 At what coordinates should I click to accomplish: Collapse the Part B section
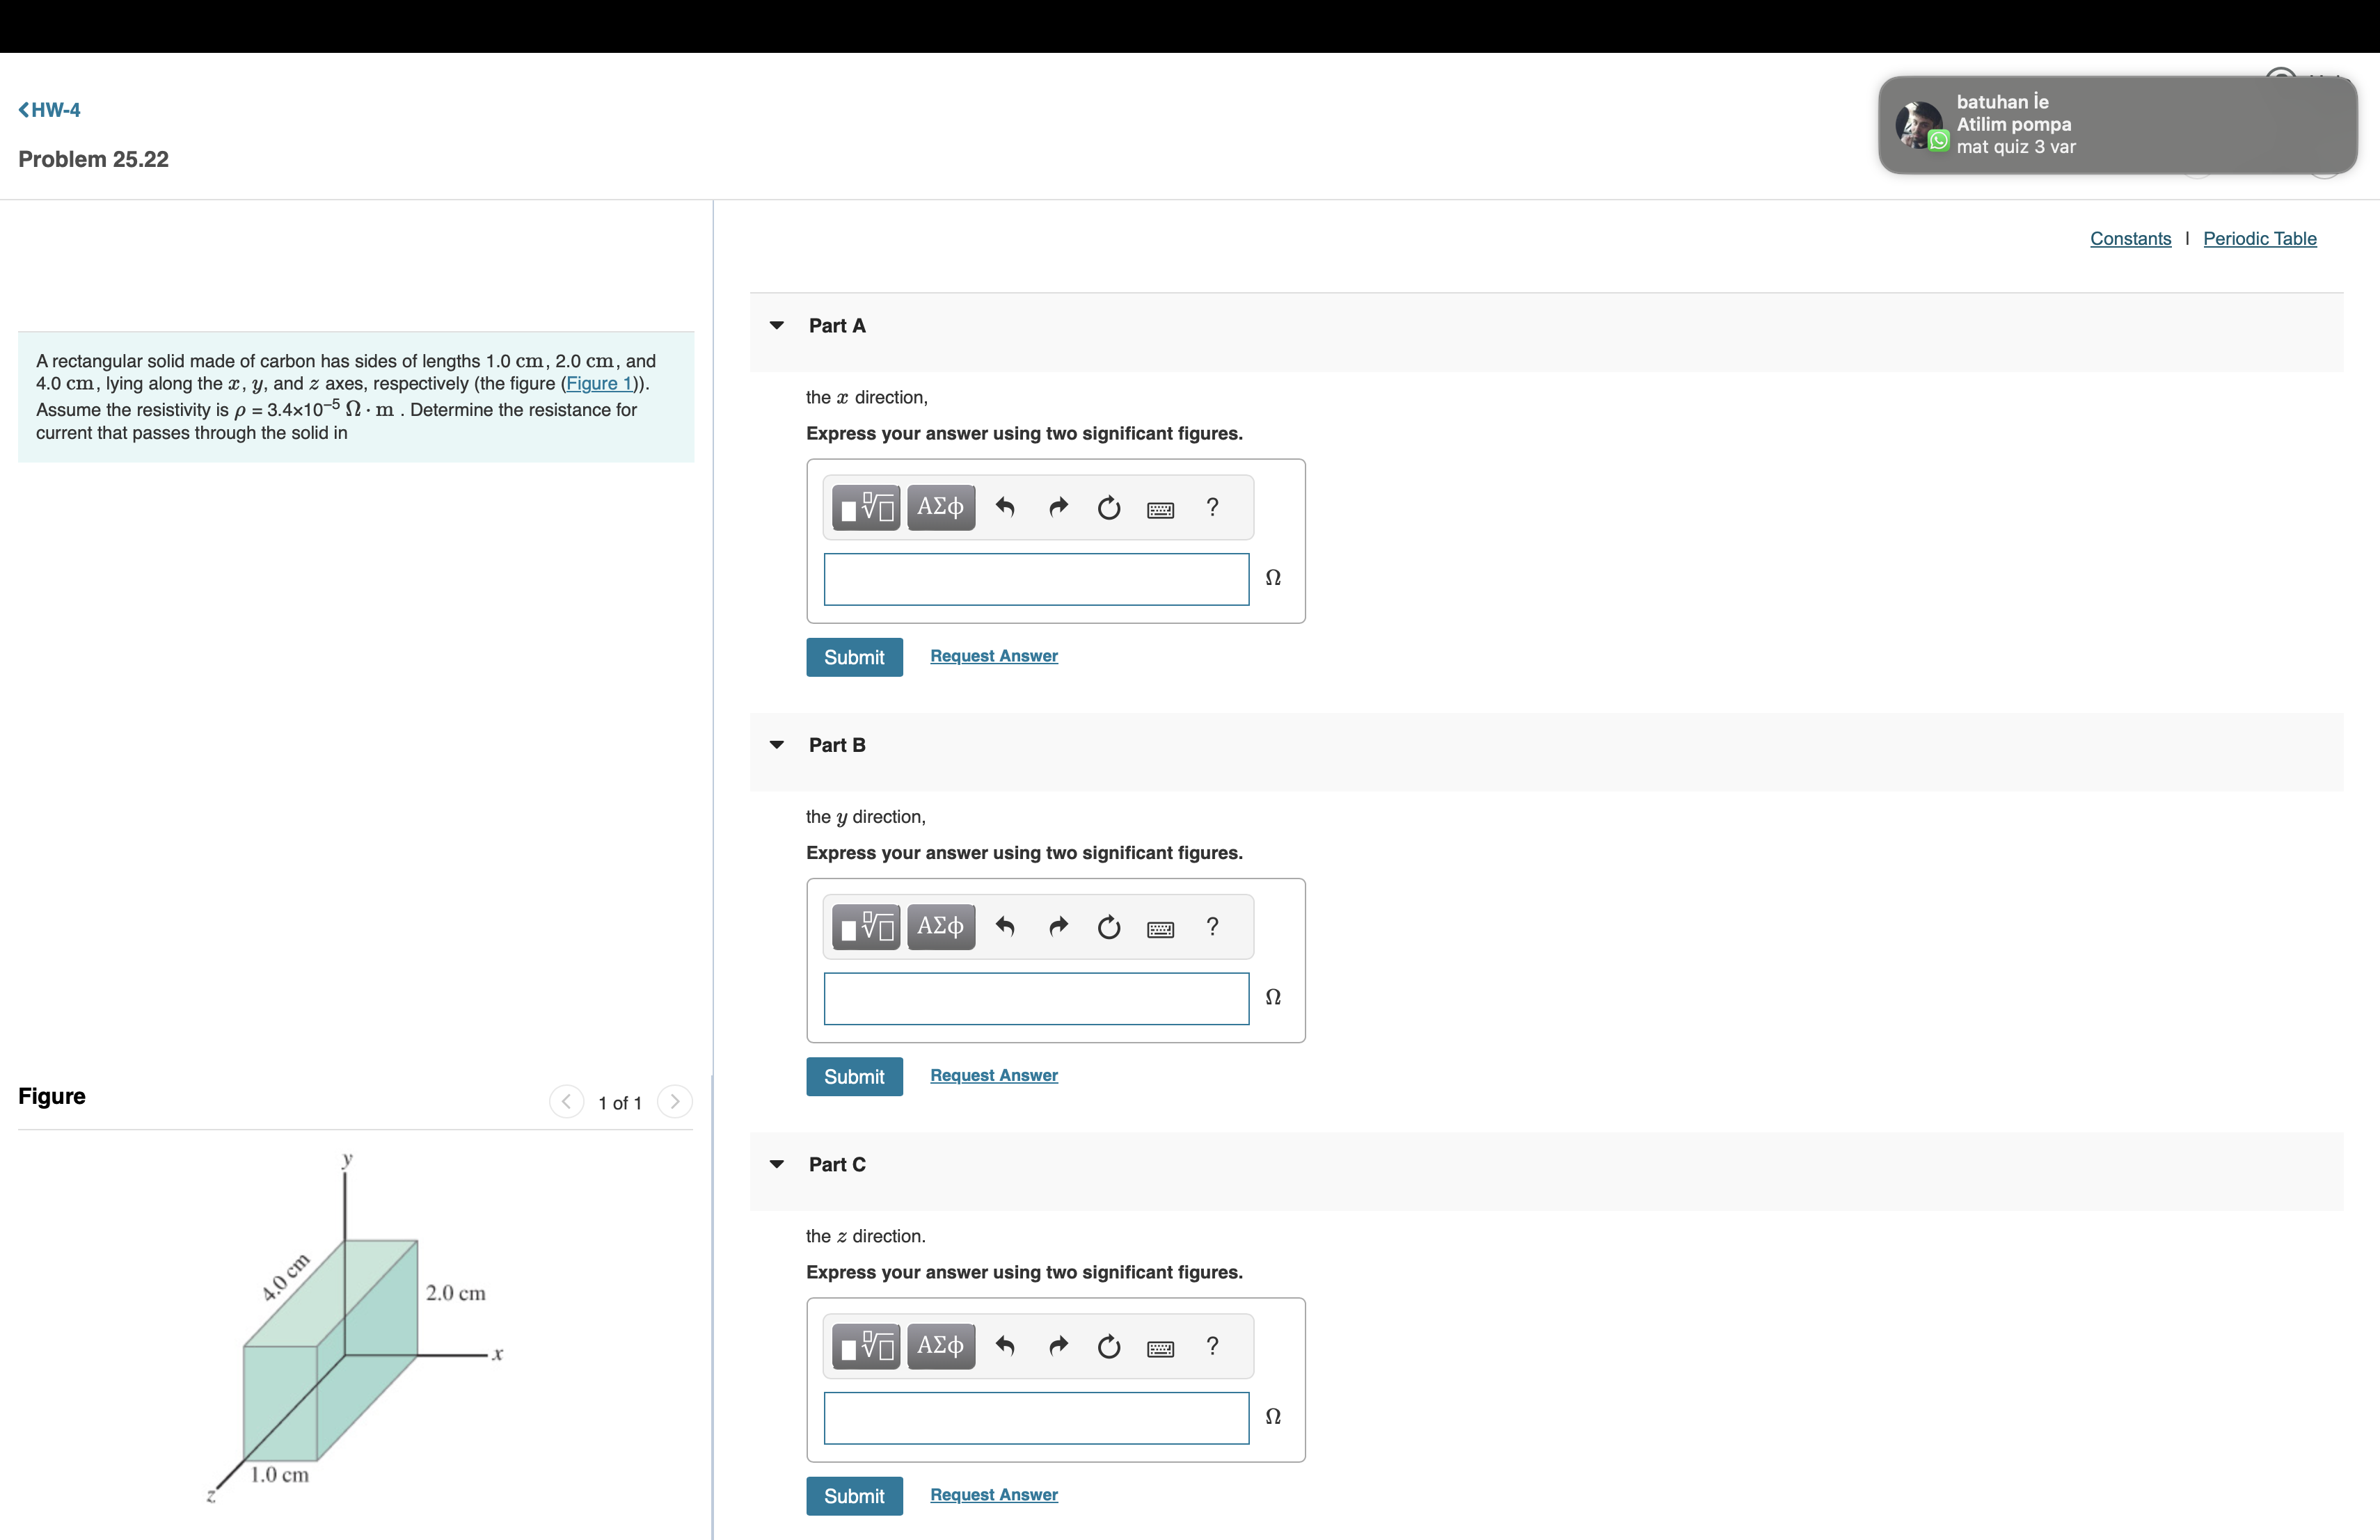[777, 744]
